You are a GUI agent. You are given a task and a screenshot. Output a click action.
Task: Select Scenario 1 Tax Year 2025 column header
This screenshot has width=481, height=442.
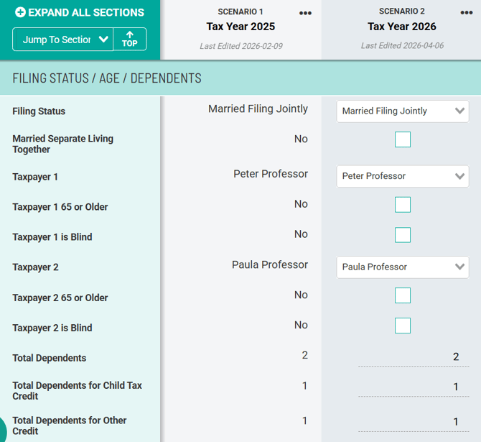pyautogui.click(x=240, y=27)
